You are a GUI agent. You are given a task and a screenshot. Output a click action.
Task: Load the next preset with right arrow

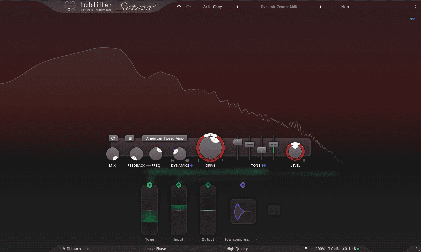[x=320, y=7]
